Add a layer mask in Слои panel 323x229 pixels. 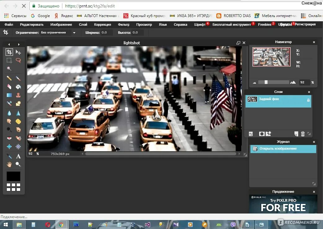pos(262,134)
